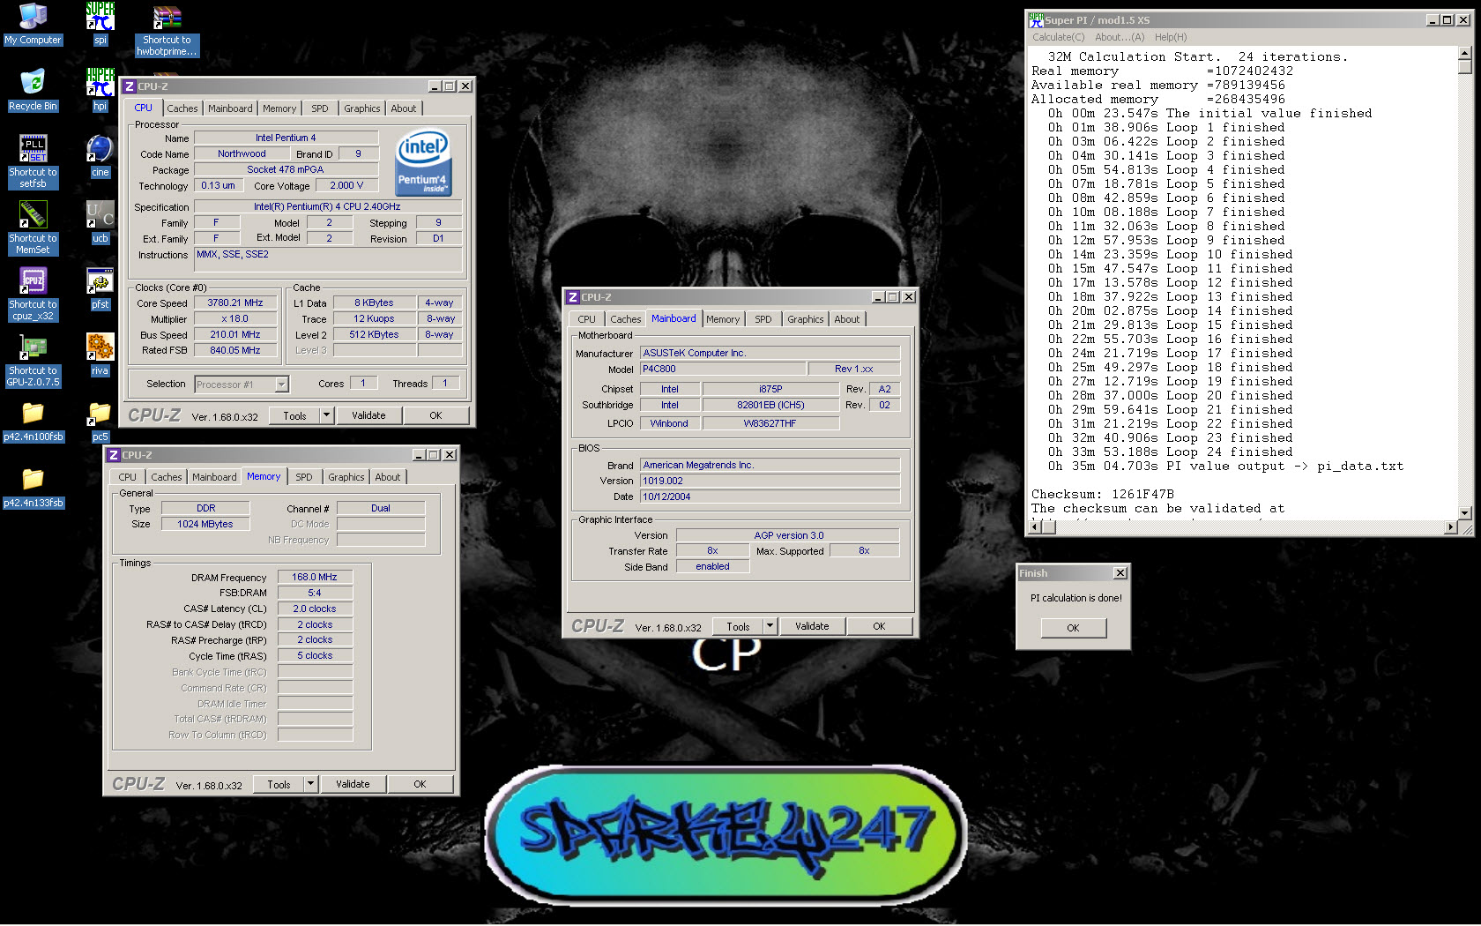The width and height of the screenshot is (1481, 926).
Task: Click the memory size value 1024 MBytes
Action: (205, 524)
